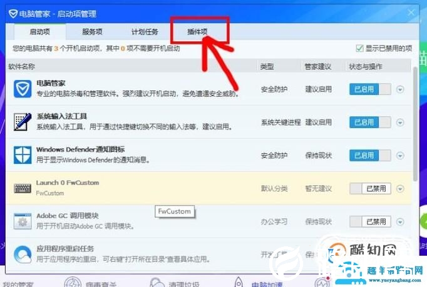The height and width of the screenshot is (287, 427).
Task: Click the 电脑加速 rocket icon in background window
Action: click(x=239, y=283)
